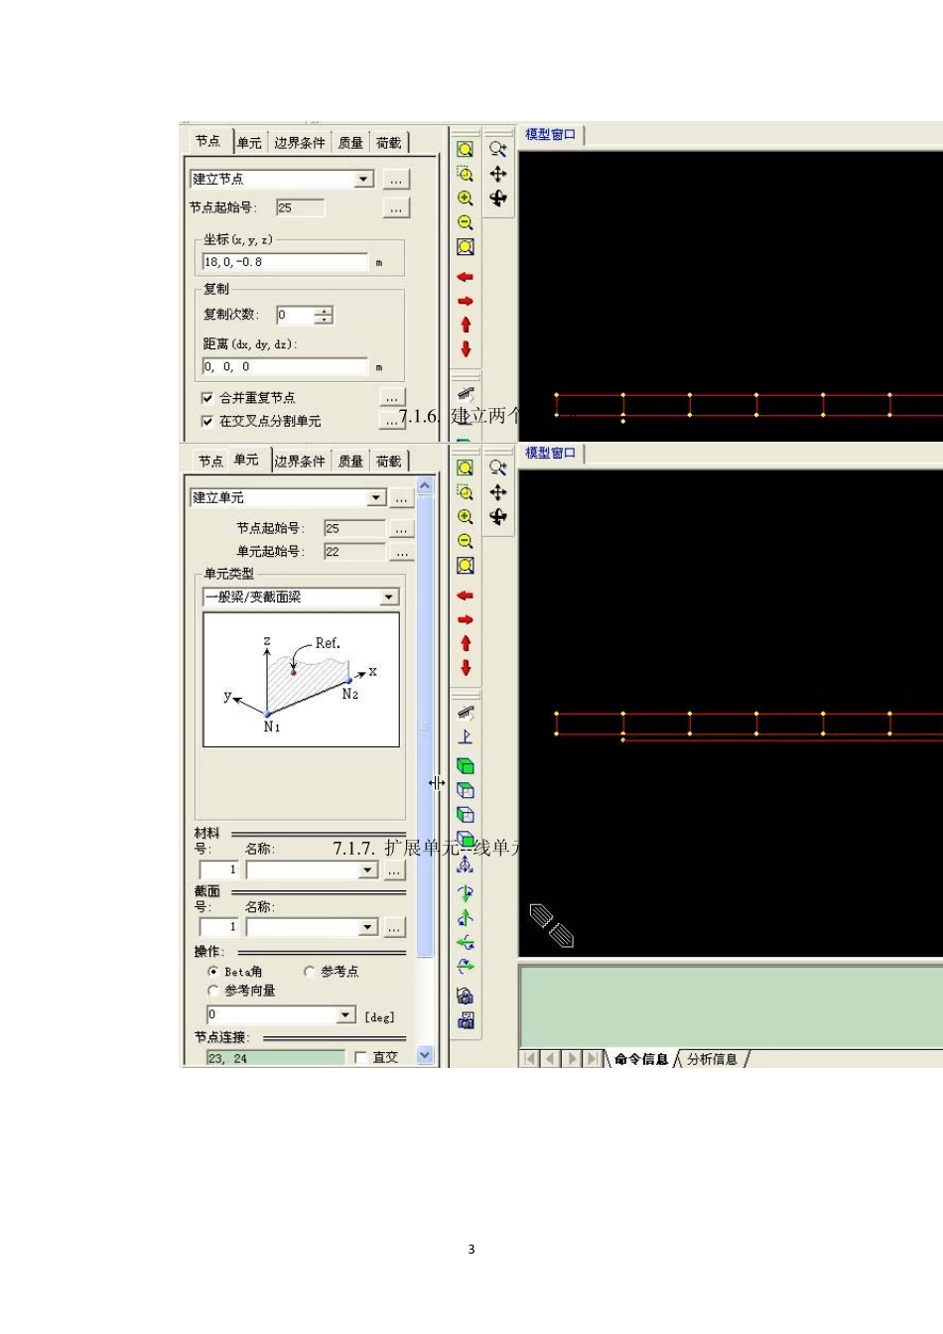Screen dimensions: 943x1334
Task: Enable the 直交 checkbox
Action: pyautogui.click(x=360, y=1058)
